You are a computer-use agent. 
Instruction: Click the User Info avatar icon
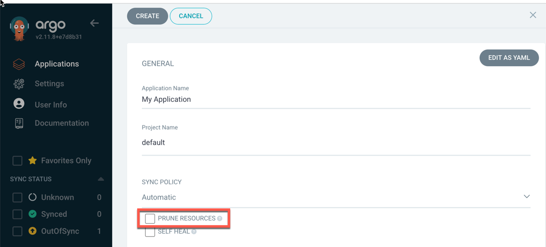click(19, 104)
